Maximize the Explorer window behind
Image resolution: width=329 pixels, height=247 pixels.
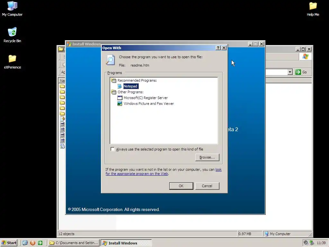pos(303,49)
